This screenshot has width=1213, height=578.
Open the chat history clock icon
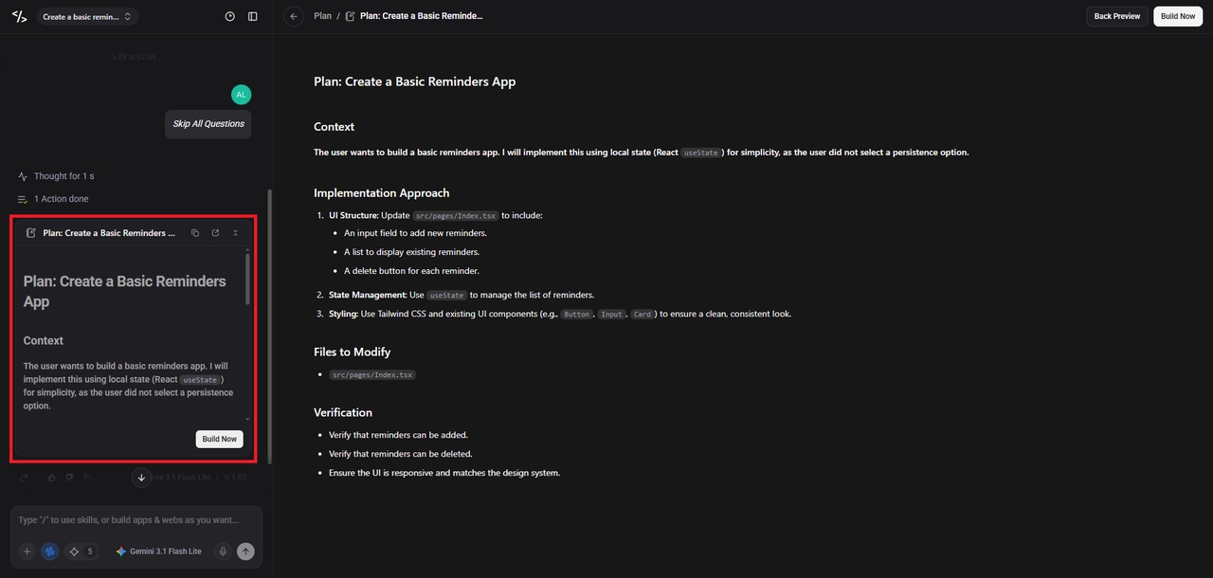click(229, 16)
